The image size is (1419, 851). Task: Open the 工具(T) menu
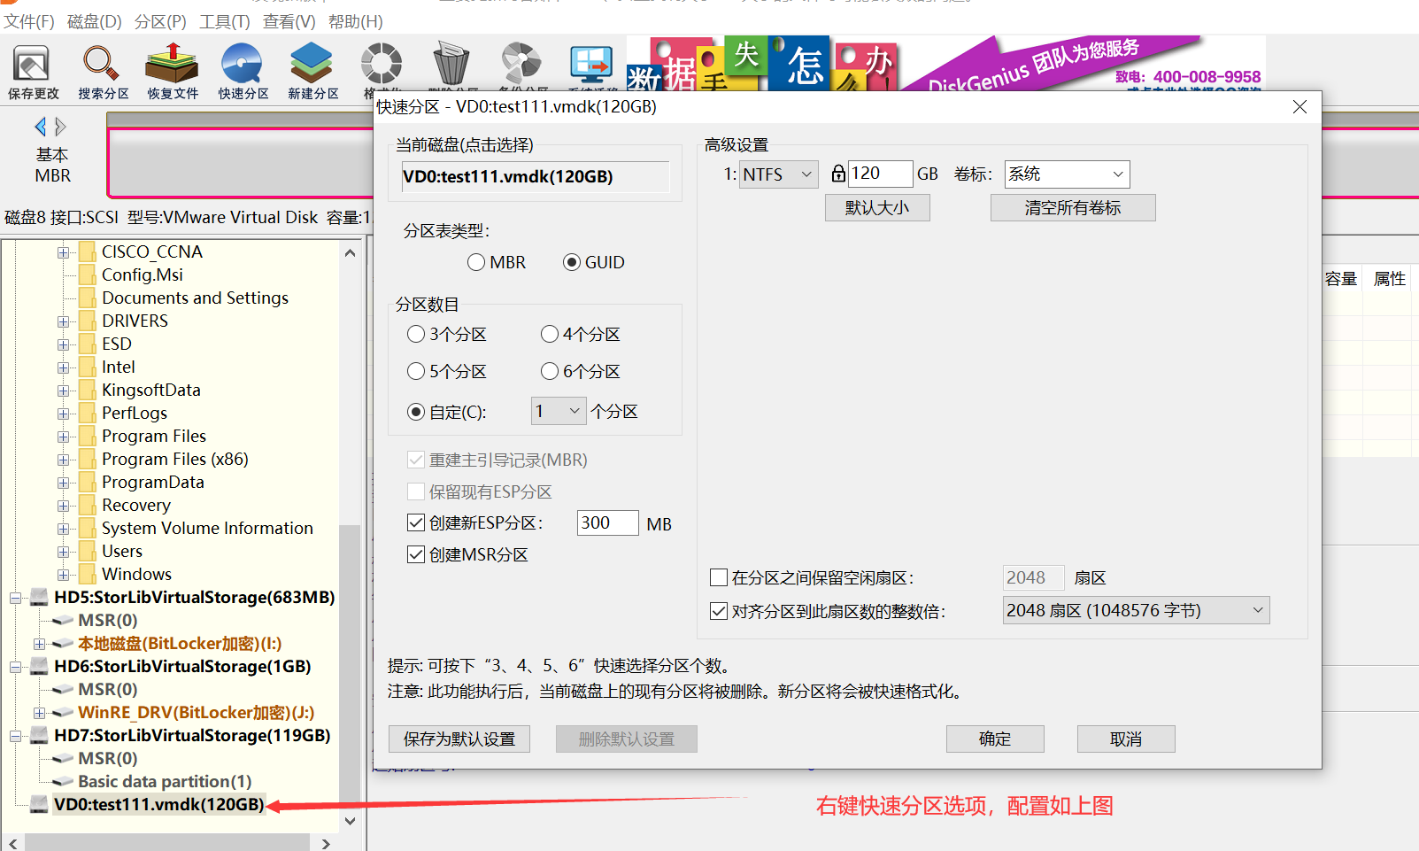coord(224,20)
